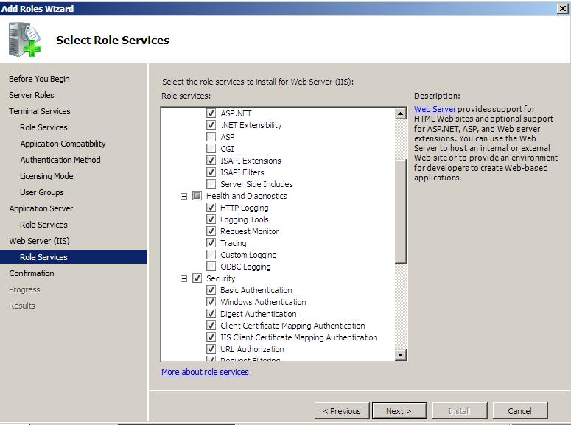This screenshot has height=425, width=571.
Task: Select Application Server step in sidebar
Action: tap(41, 208)
